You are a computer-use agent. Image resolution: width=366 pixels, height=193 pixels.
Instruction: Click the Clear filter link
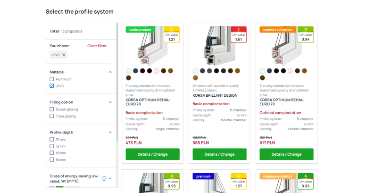pos(97,46)
